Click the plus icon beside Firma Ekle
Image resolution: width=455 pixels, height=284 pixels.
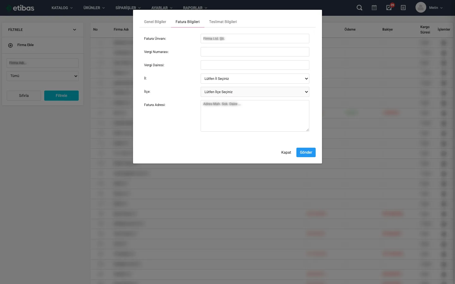pyautogui.click(x=10, y=45)
